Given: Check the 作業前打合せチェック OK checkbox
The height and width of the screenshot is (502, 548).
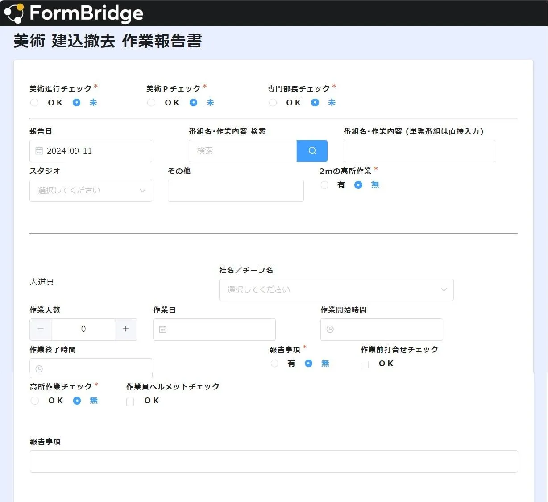Looking at the screenshot, I should [x=365, y=364].
